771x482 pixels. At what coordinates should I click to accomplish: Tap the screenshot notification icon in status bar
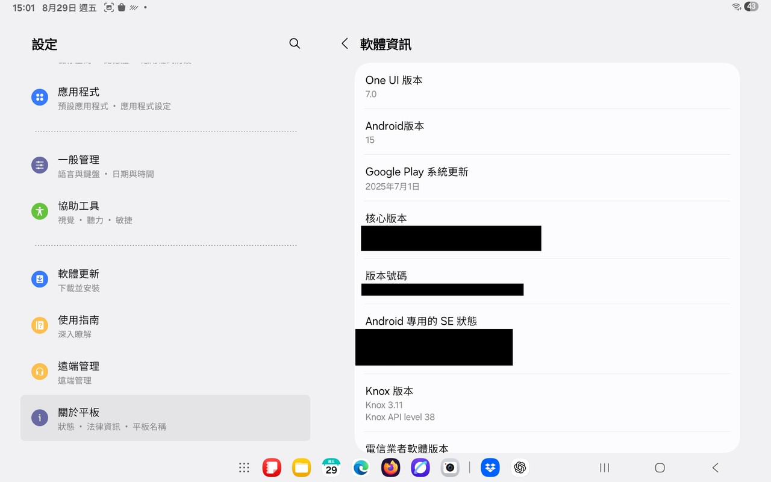tap(109, 8)
